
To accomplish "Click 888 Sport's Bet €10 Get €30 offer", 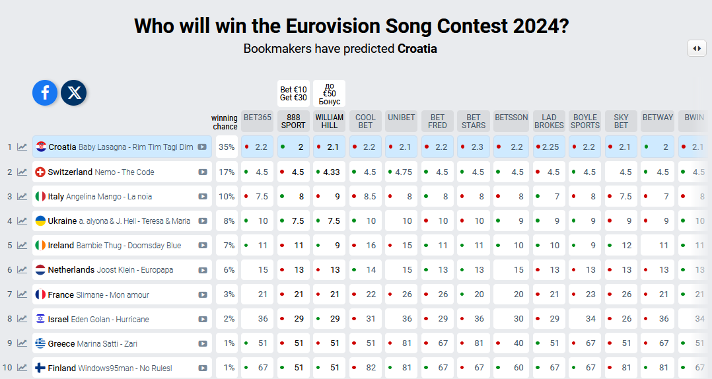I will point(293,94).
